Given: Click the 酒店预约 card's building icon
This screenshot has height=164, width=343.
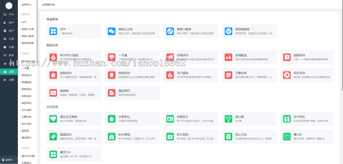Looking at the screenshot, I should [x=112, y=93].
